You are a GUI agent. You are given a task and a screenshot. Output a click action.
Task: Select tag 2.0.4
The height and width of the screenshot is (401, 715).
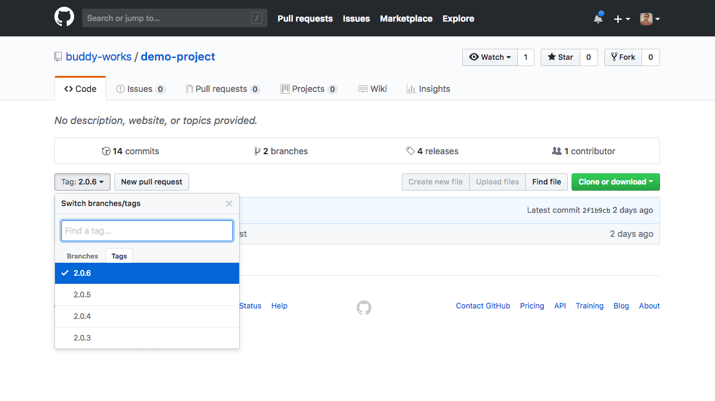click(147, 316)
